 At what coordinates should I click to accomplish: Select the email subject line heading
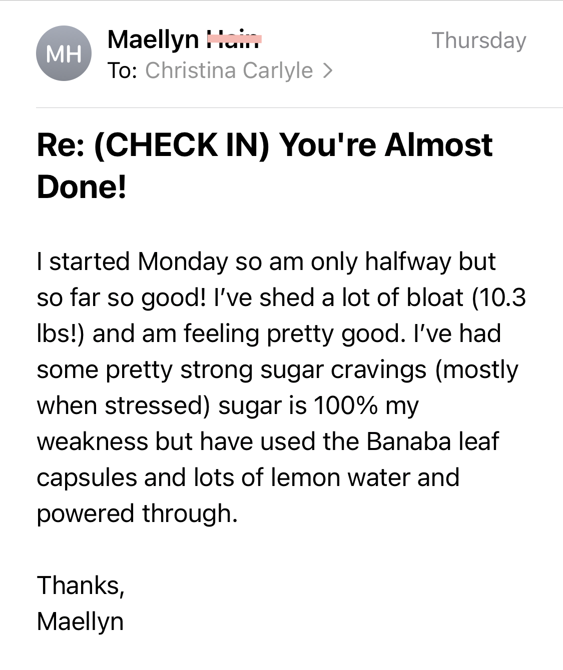[x=265, y=165]
